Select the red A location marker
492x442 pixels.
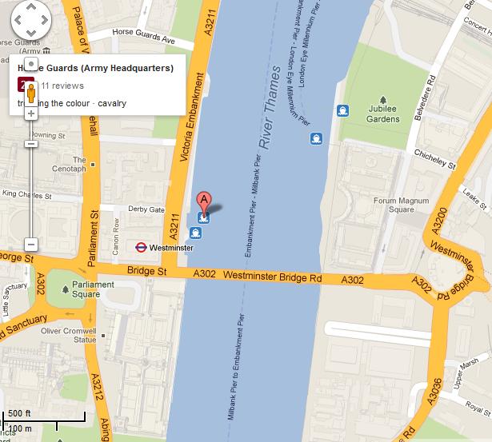[204, 203]
